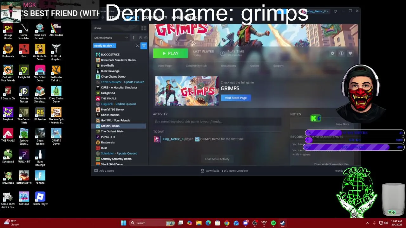Select Fortnite Tracker desktop icon
406x228 pixels.
(x=24, y=95)
